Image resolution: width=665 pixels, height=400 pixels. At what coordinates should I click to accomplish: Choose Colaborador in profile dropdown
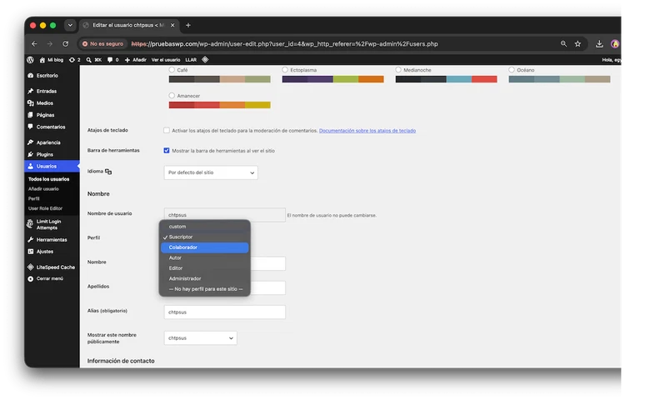coord(205,247)
